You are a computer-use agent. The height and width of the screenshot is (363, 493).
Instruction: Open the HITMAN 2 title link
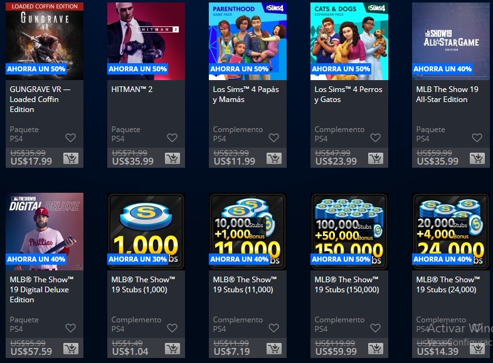(132, 89)
